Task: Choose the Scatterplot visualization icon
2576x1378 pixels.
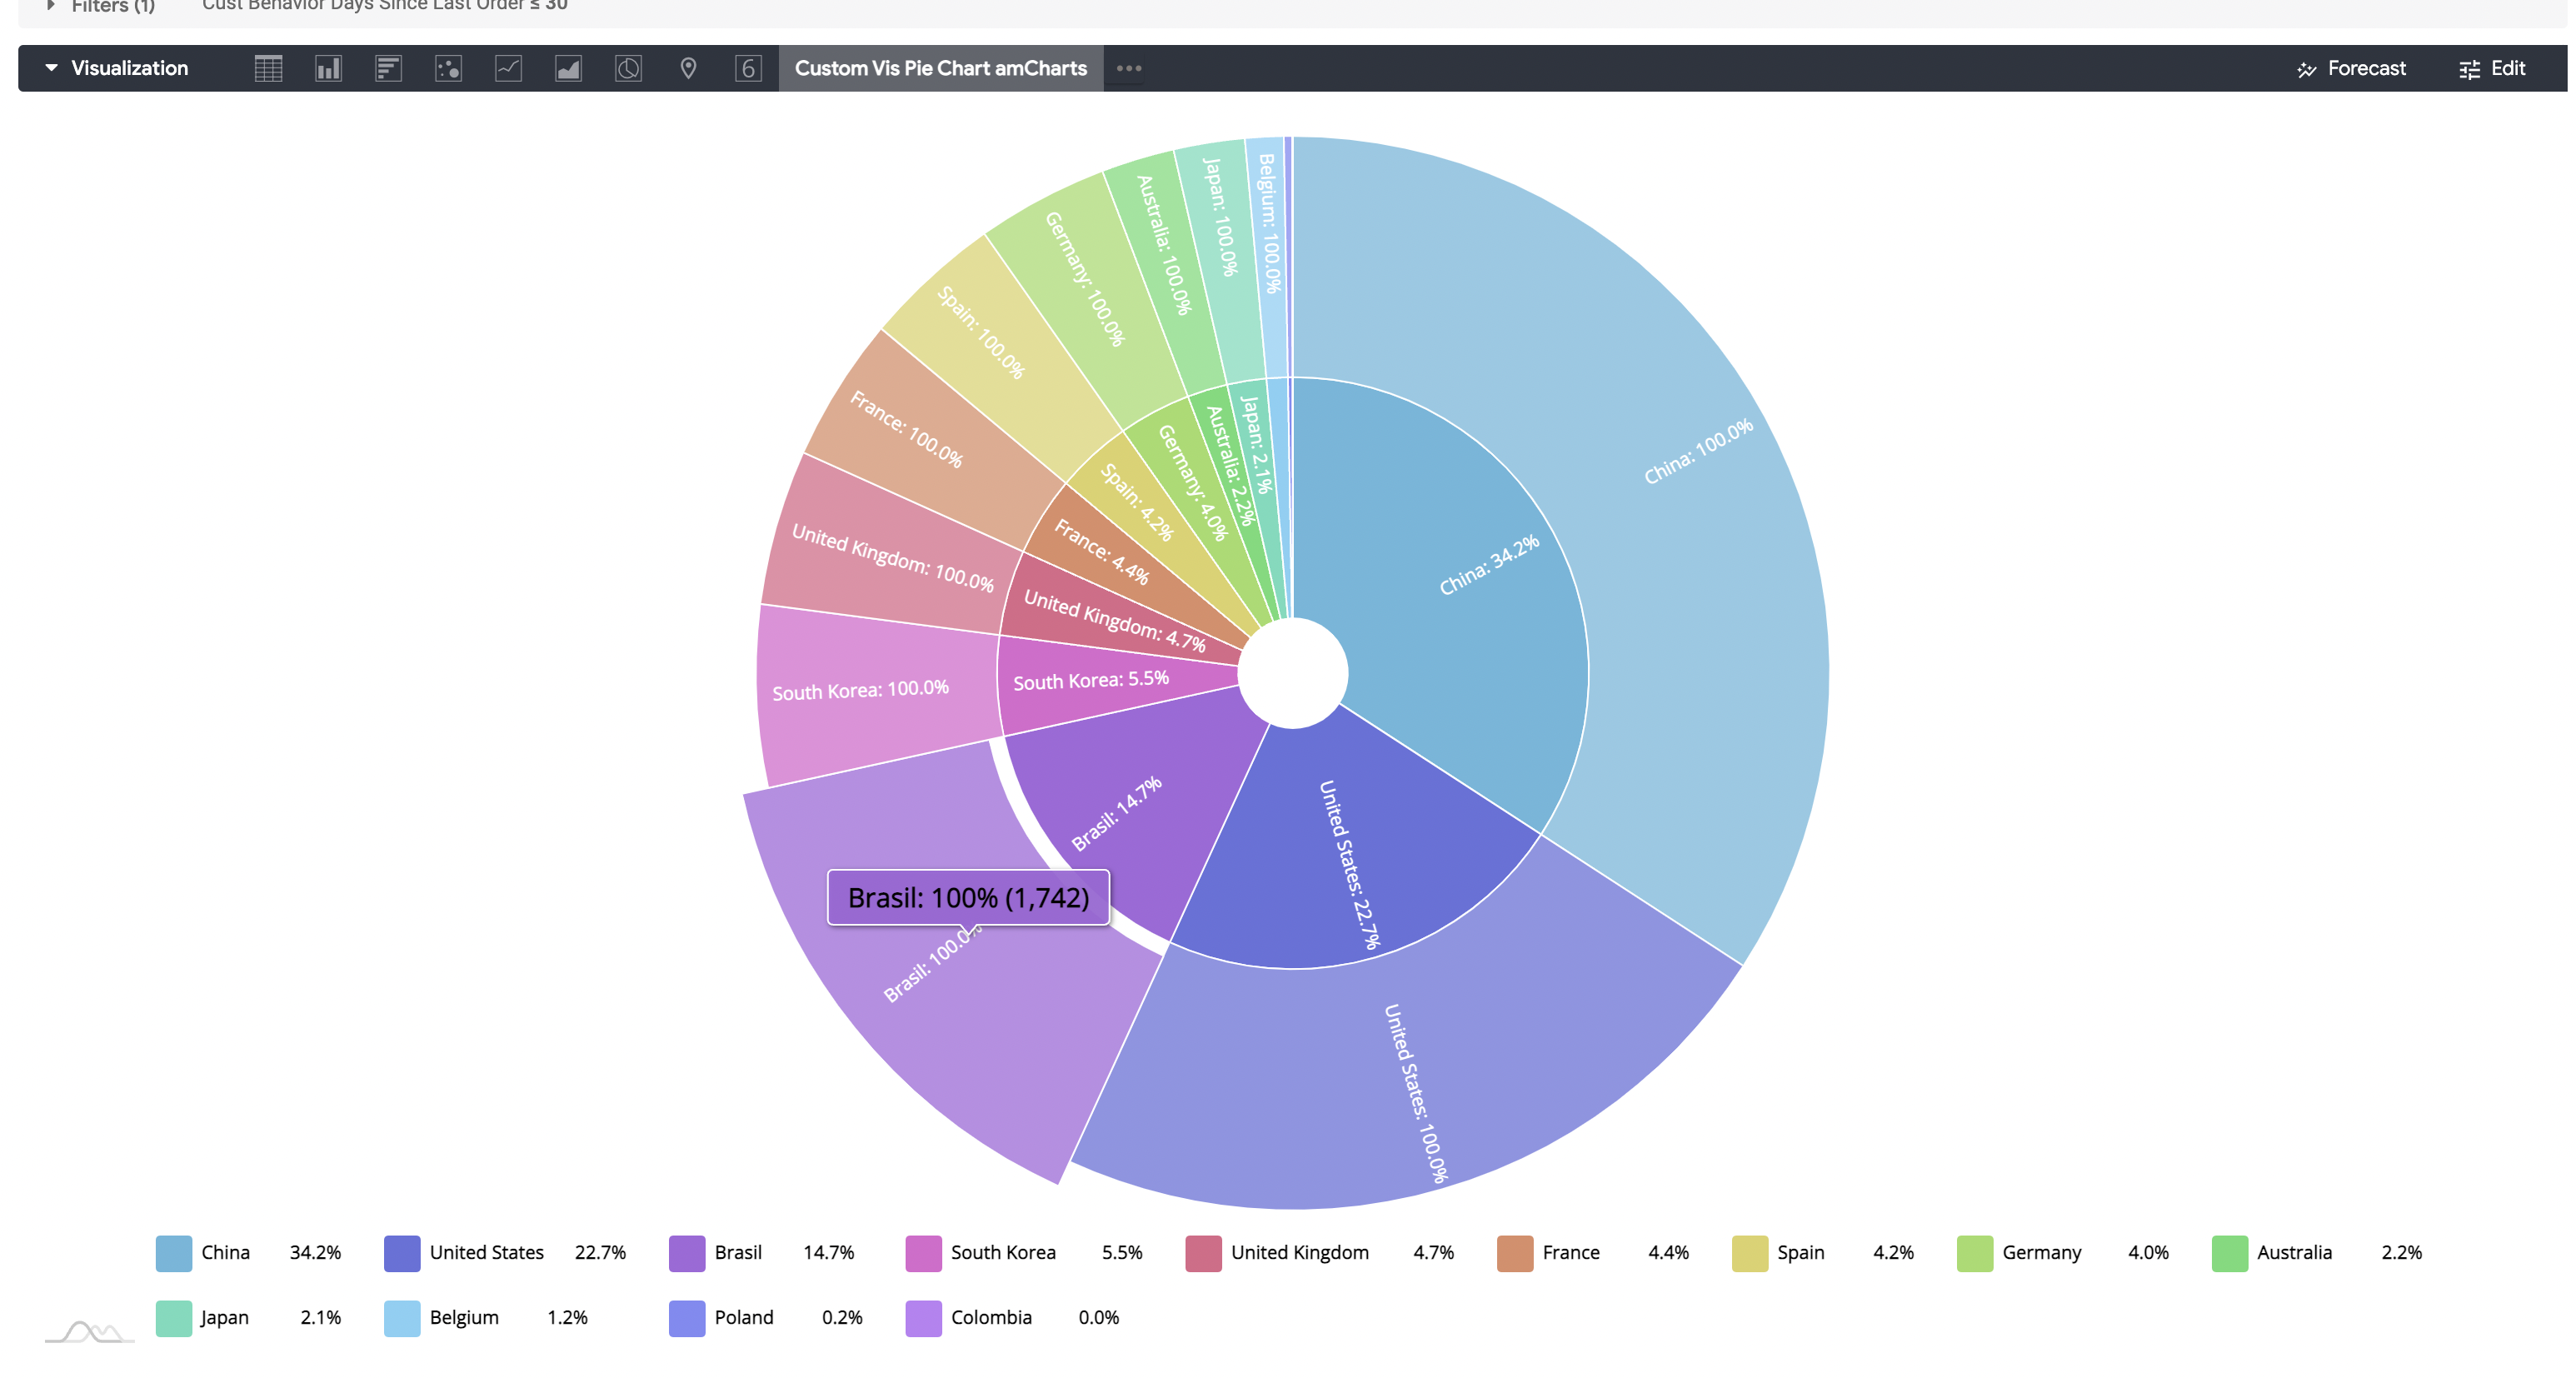Action: coord(448,68)
